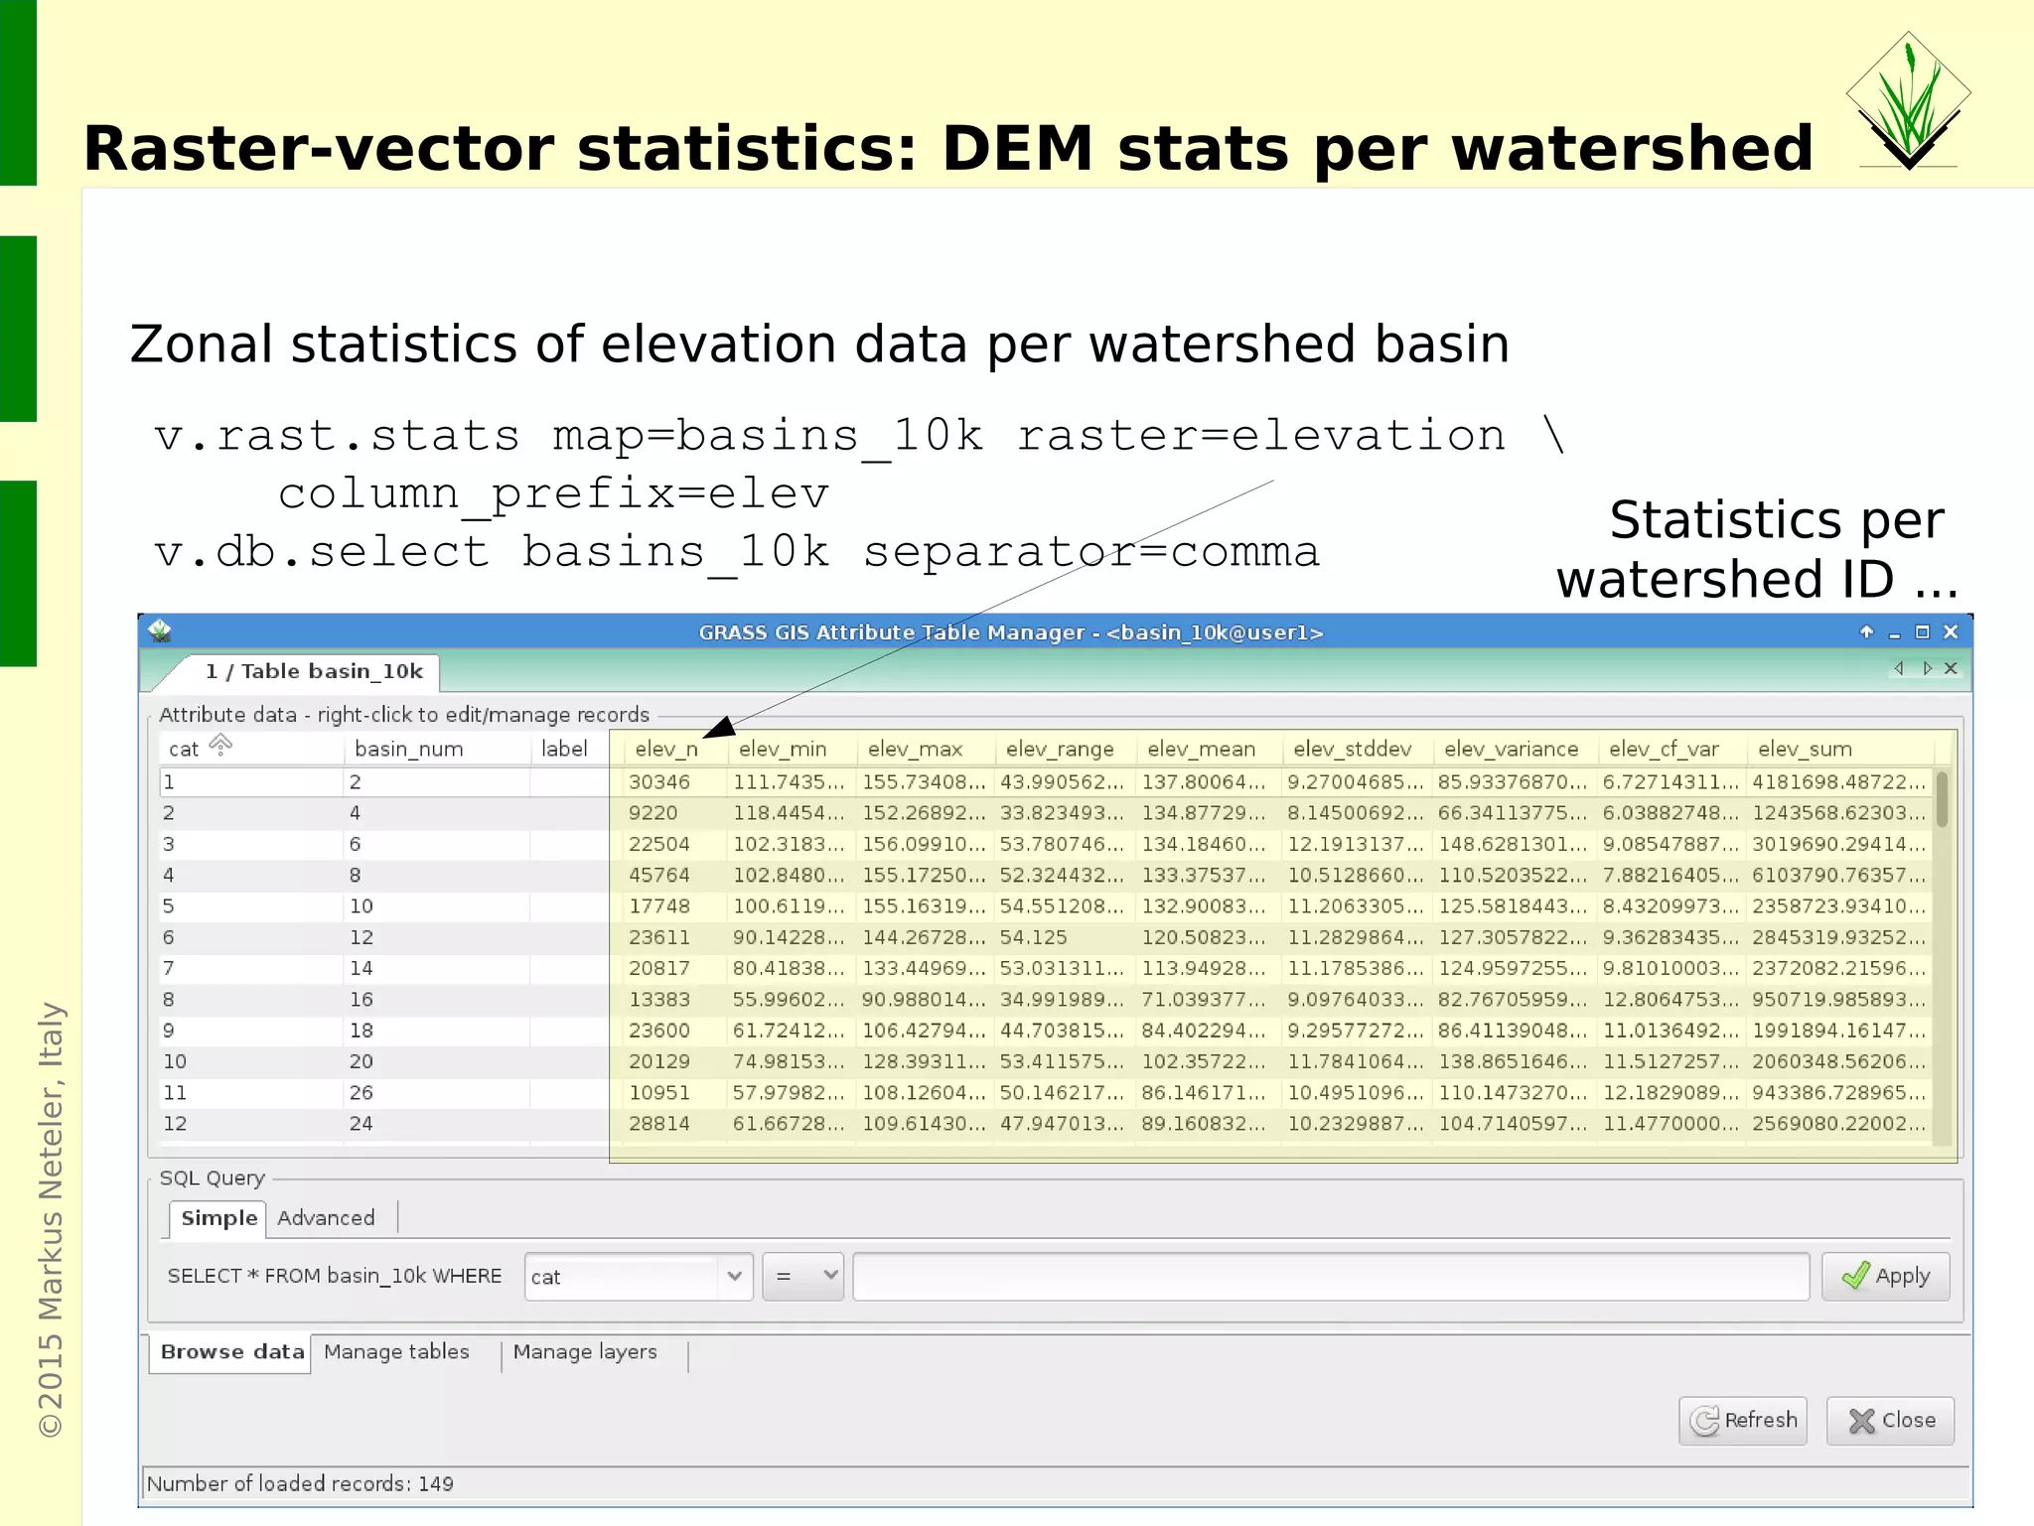
Task: Click the elev_mean column header
Action: (1208, 749)
